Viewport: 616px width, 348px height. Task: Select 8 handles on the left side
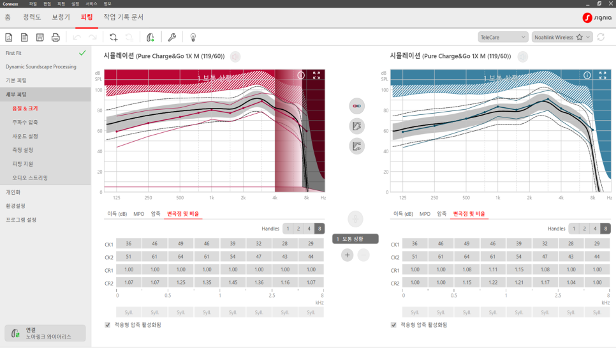pyautogui.click(x=319, y=229)
